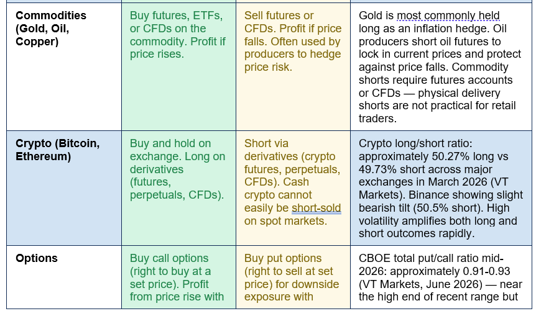Image resolution: width=536 pixels, height=311 pixels.
Task: Click the 'Buy put options' cell
Action: tap(293, 277)
